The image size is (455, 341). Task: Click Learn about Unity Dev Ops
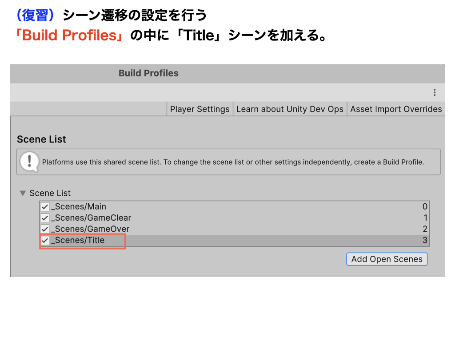point(290,109)
